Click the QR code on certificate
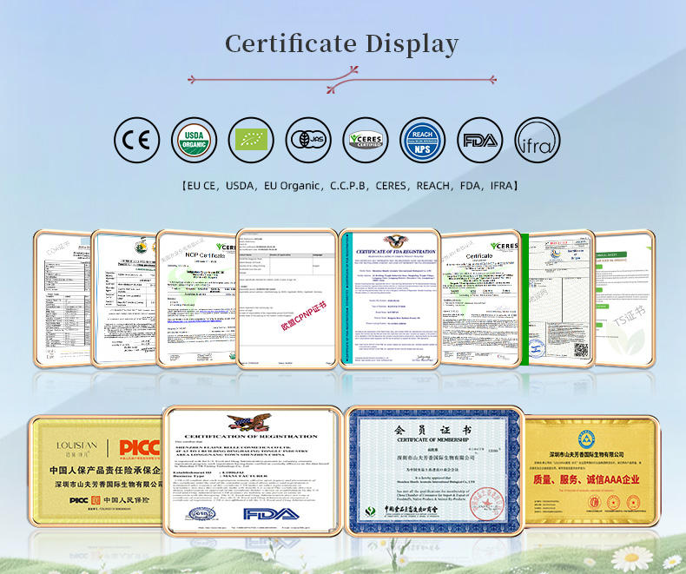Screen dimensions: 686x574 [x=581, y=351]
